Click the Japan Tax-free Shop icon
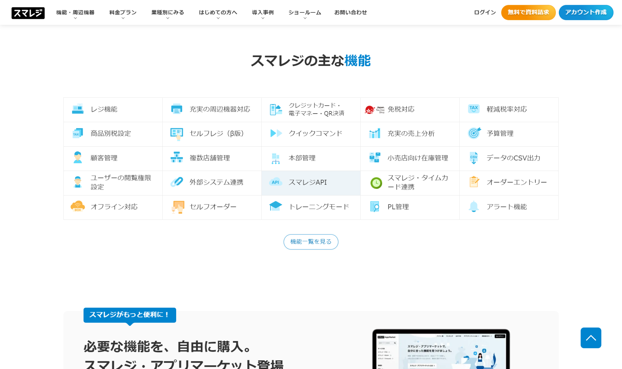The width and height of the screenshot is (622, 369). [x=374, y=110]
